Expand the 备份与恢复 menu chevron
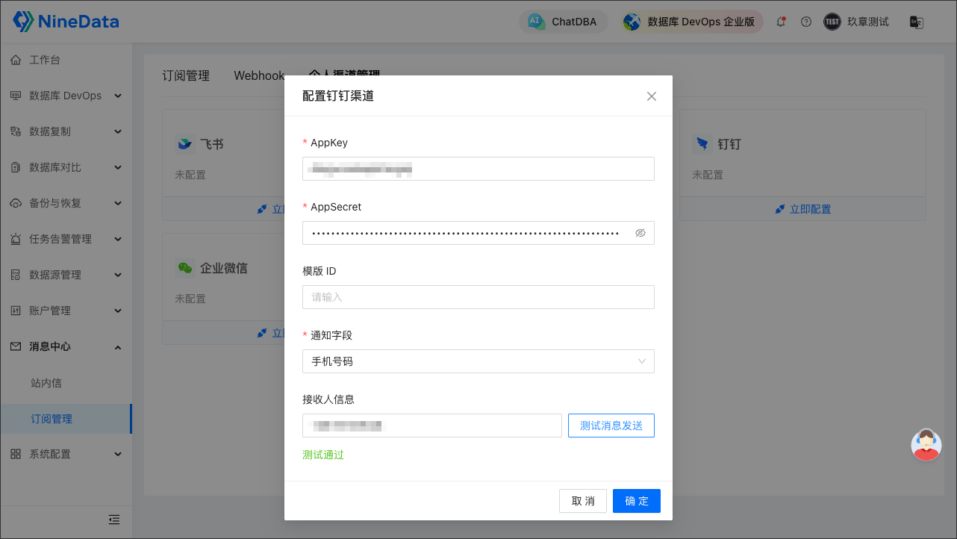957x539 pixels. (x=117, y=203)
